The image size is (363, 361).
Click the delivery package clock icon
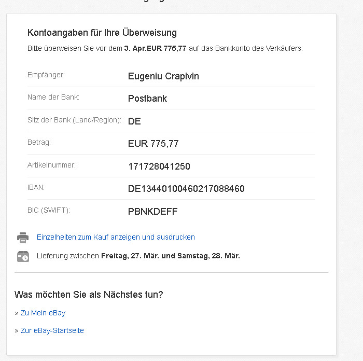23,256
